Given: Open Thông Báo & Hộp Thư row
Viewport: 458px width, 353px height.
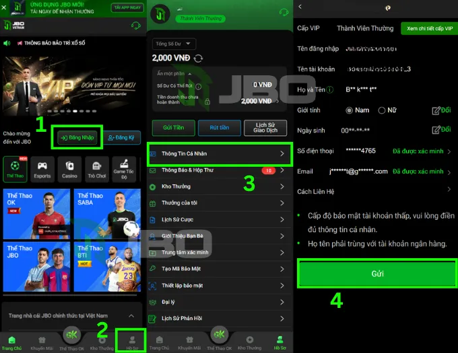Looking at the screenshot, I should pyautogui.click(x=220, y=170).
